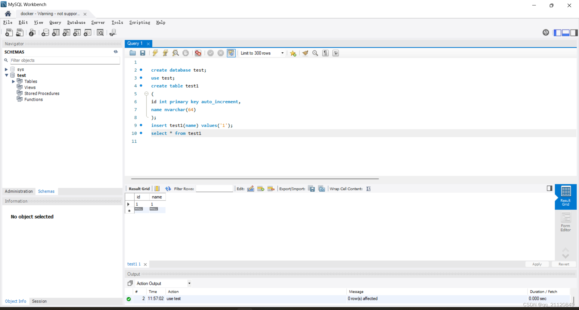Toggle invisible characters display
579x310 pixels.
[x=325, y=53]
